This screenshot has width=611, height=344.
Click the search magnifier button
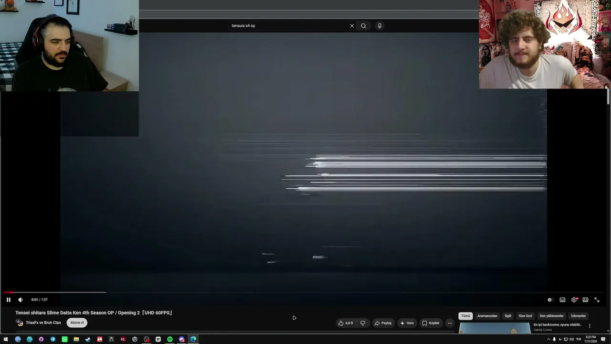point(363,26)
